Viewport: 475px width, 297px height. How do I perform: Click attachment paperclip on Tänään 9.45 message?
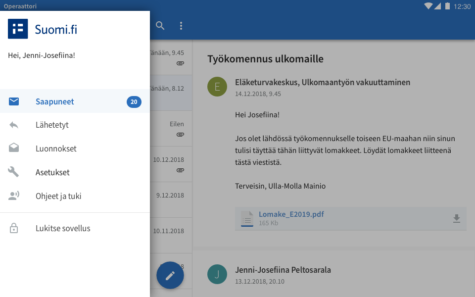coord(180,63)
